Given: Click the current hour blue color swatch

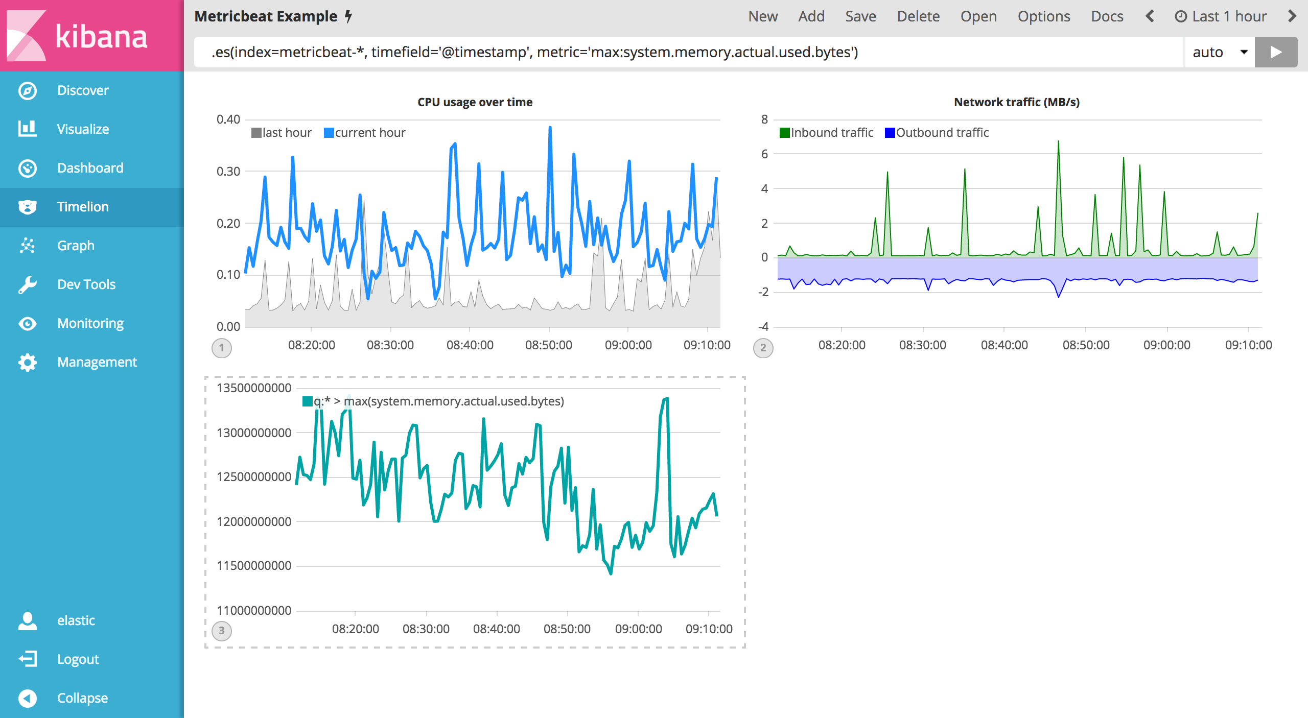Looking at the screenshot, I should [x=329, y=133].
